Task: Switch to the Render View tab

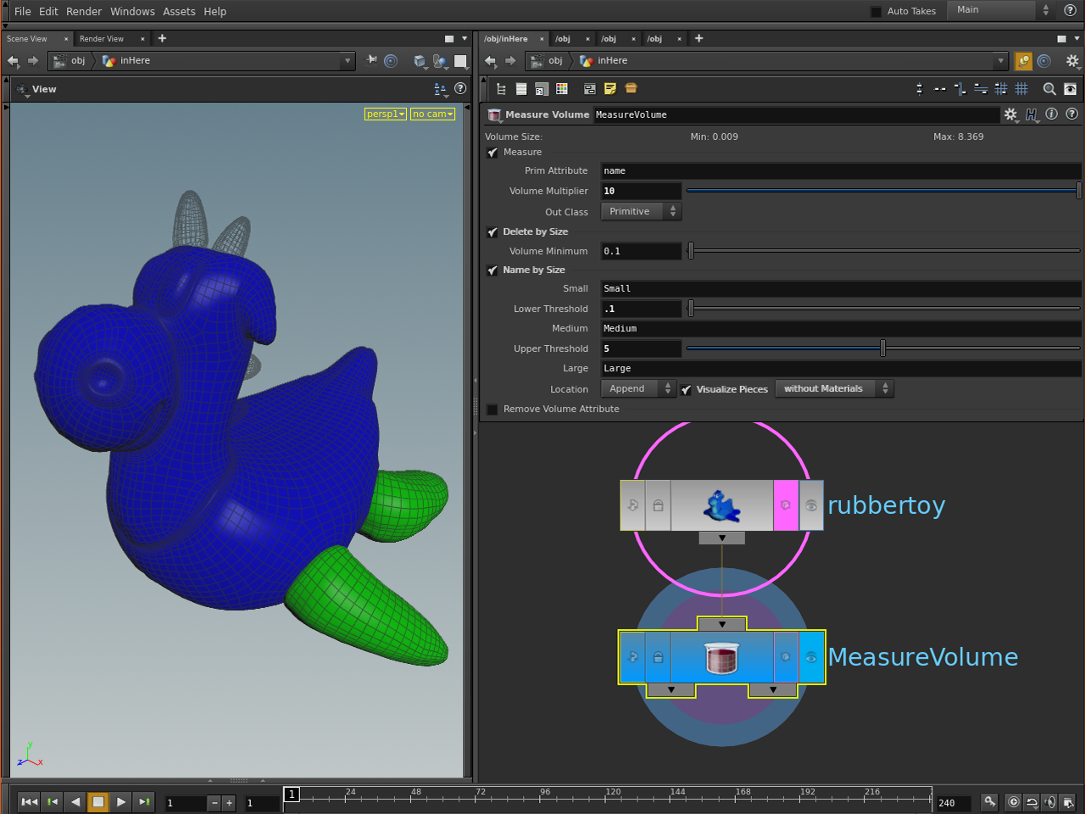Action: coord(102,39)
